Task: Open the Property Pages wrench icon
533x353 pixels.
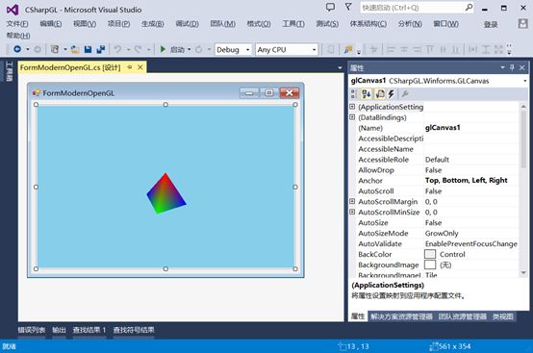Action: click(404, 93)
